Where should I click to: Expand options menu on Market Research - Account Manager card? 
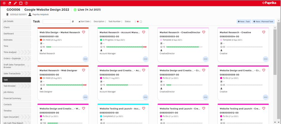pyautogui.click(x=145, y=59)
